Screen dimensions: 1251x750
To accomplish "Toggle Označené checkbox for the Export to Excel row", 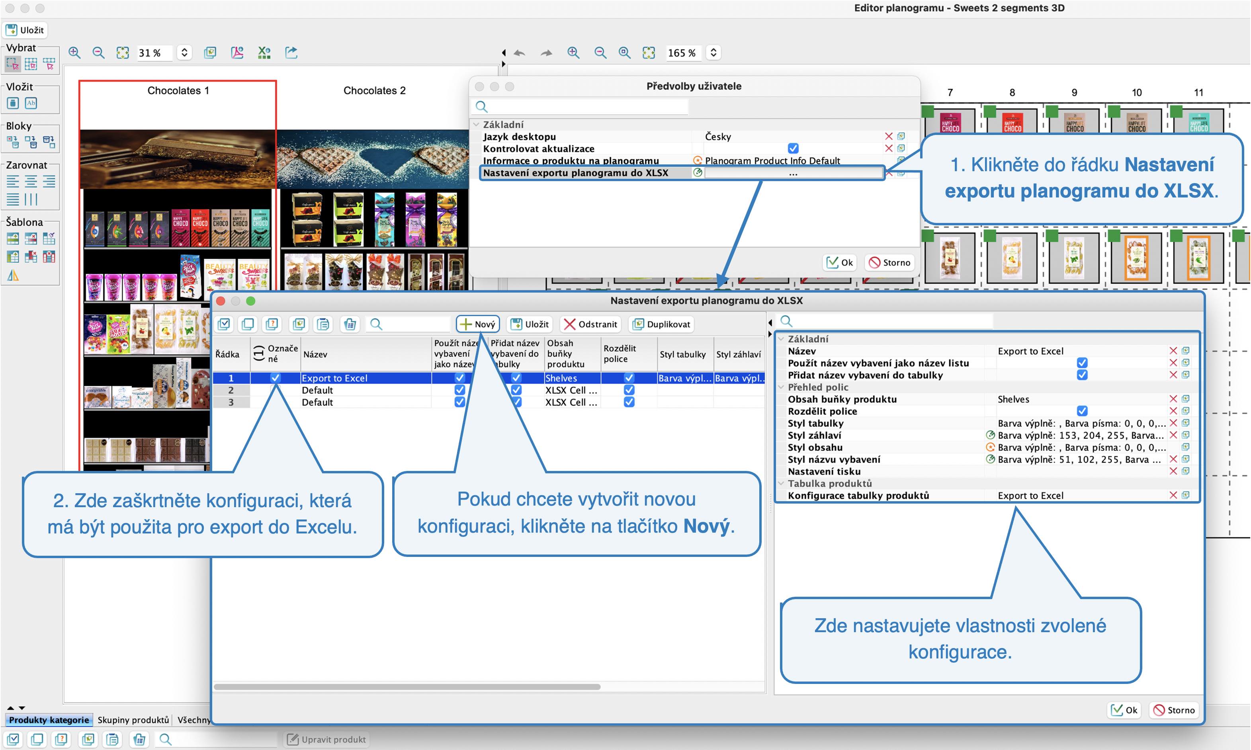I will tap(276, 378).
